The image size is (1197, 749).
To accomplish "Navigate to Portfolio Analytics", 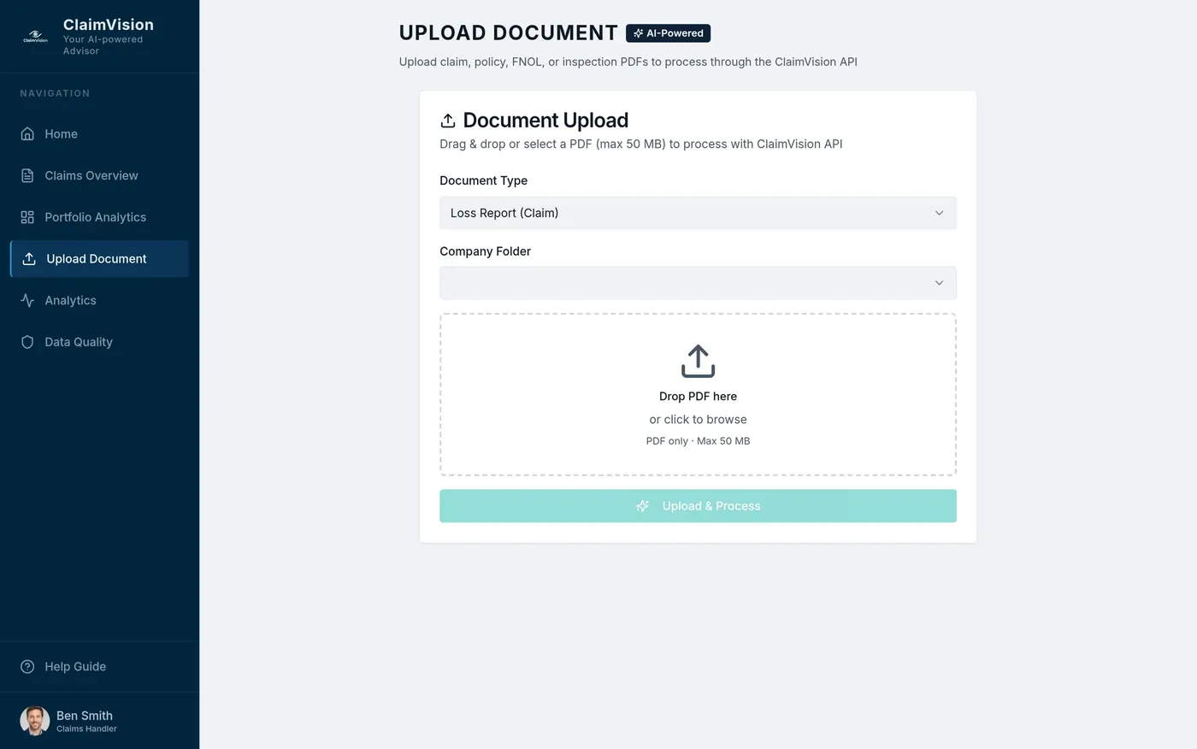I will pos(99,217).
